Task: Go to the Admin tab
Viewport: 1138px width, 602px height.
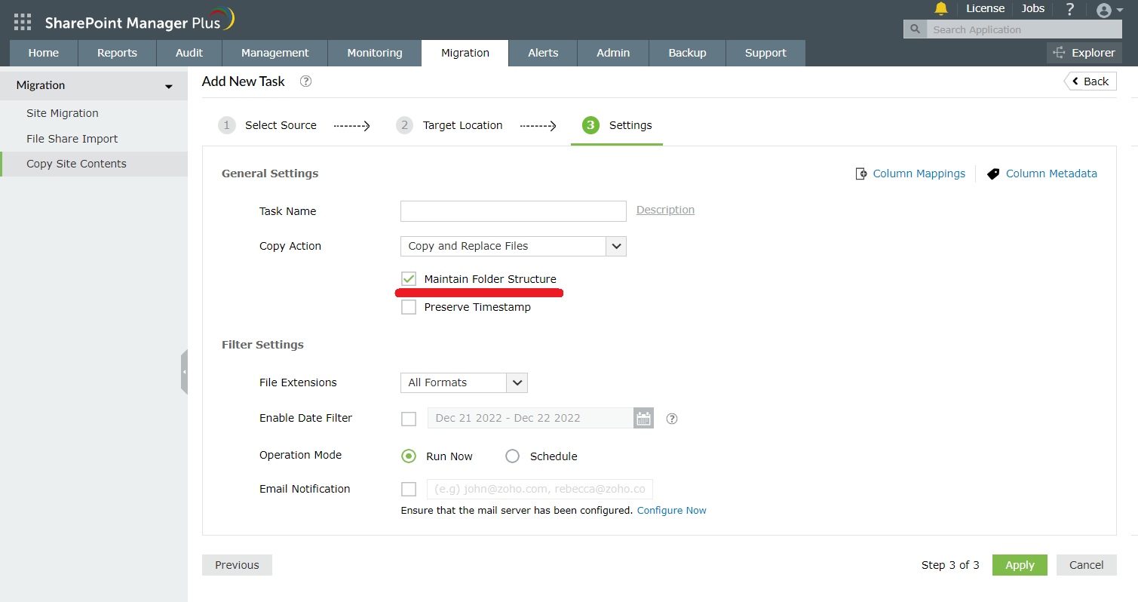Action: coord(613,53)
